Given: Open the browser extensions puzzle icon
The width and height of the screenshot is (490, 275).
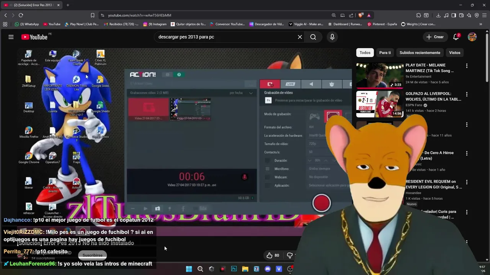Looking at the screenshot, I should (x=418, y=15).
